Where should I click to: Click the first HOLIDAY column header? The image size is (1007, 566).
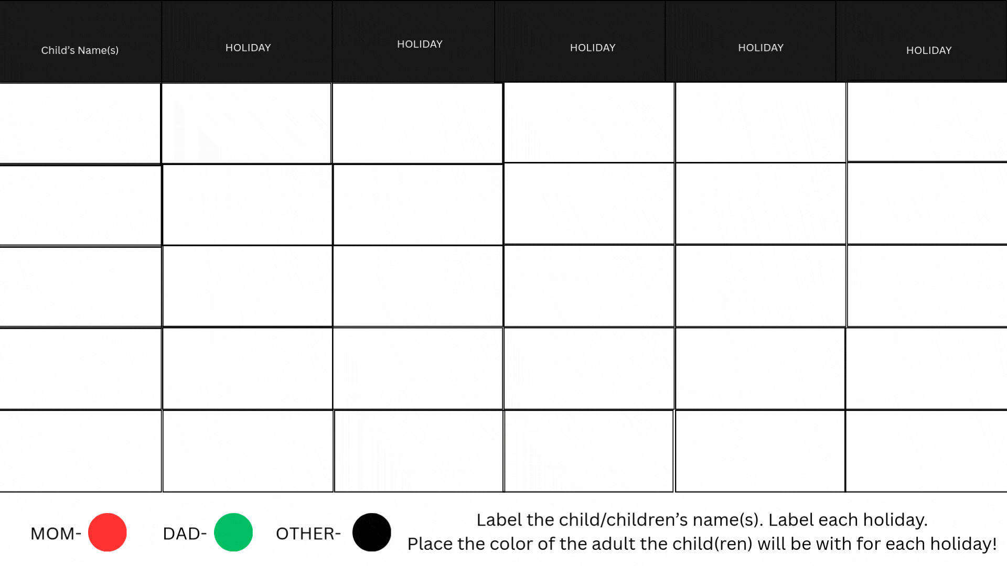coord(248,48)
